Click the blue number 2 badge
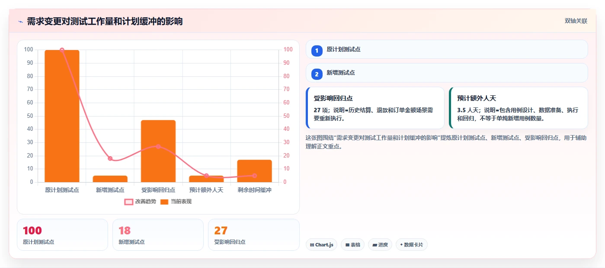 [317, 74]
